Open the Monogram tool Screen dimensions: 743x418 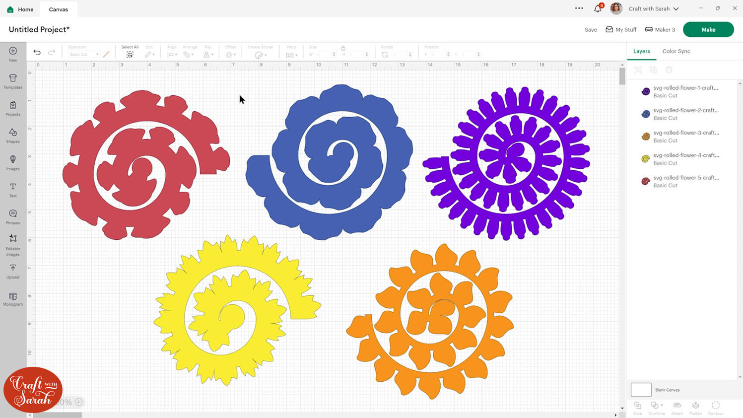pos(13,299)
